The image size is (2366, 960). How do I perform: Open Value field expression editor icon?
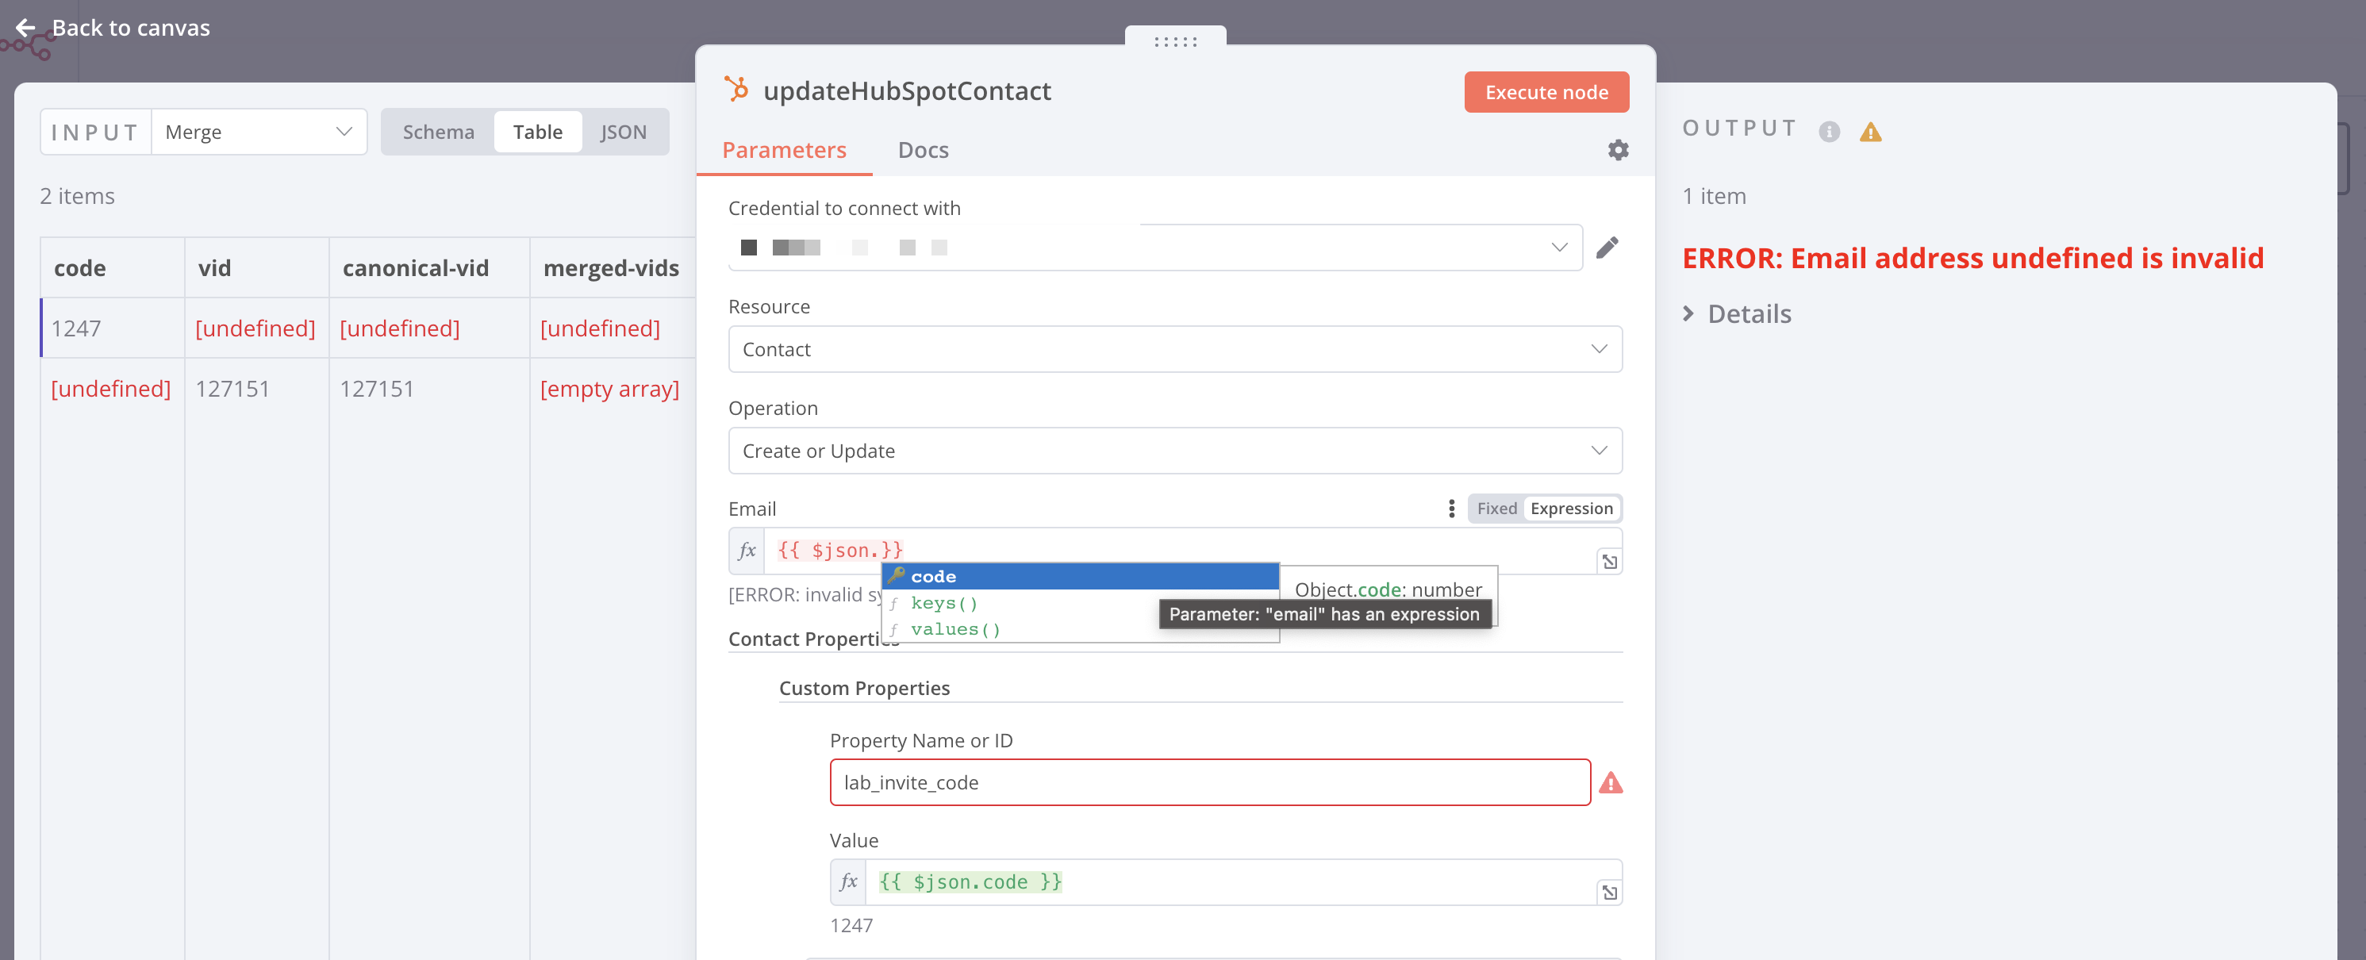(x=1609, y=892)
